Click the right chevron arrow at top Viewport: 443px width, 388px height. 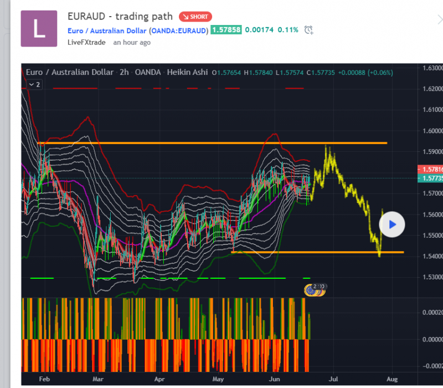[x=439, y=19]
